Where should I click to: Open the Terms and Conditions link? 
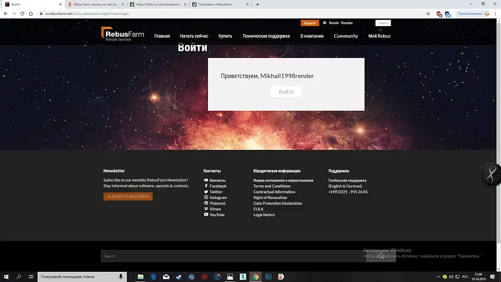[272, 186]
